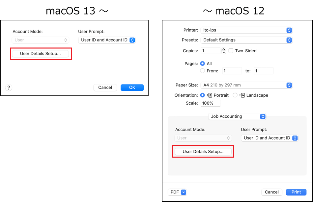Click Cancel next to the OK button
This screenshot has width=313, height=202.
[105, 88]
